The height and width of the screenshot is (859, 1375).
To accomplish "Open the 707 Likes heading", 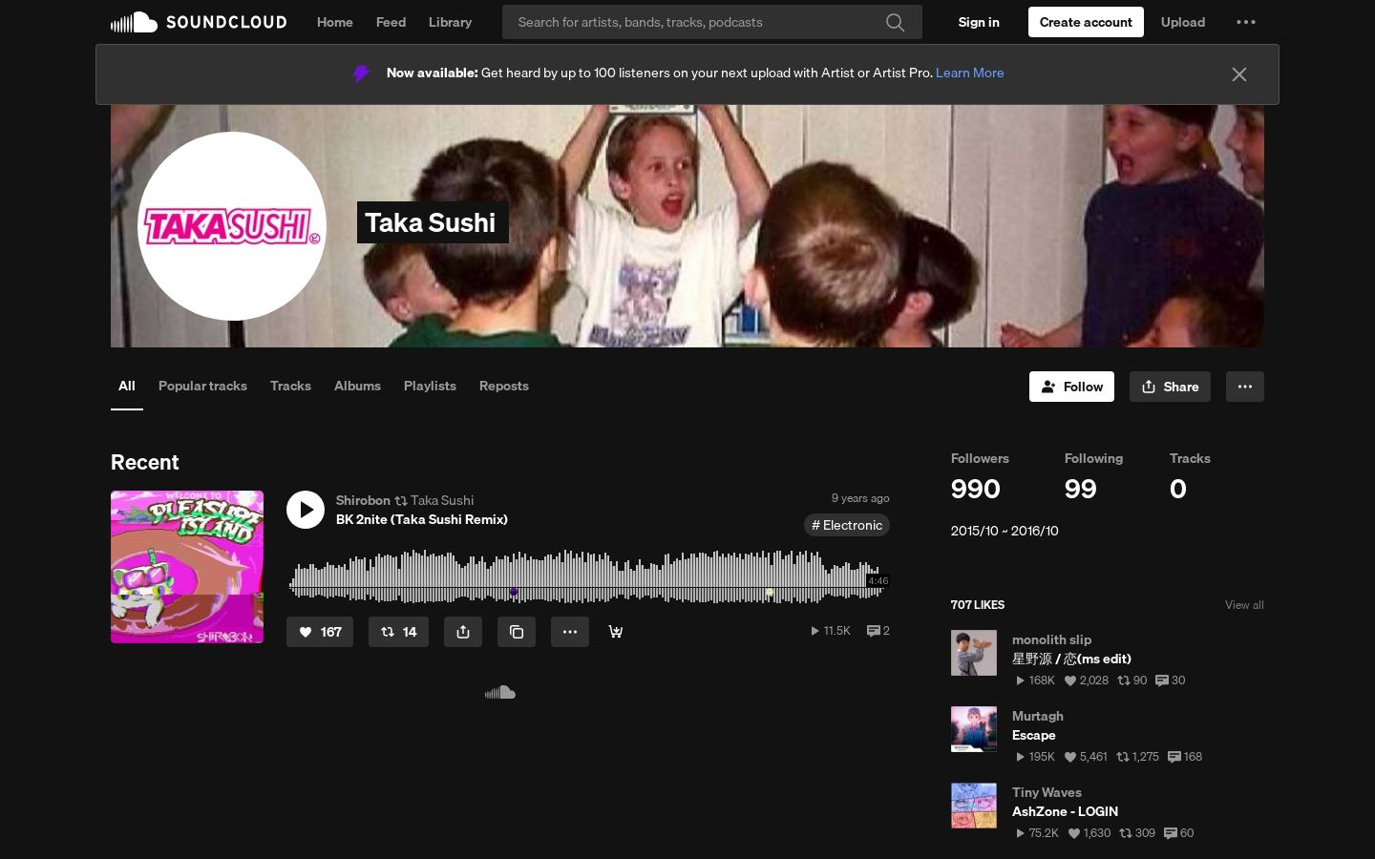I will [978, 605].
